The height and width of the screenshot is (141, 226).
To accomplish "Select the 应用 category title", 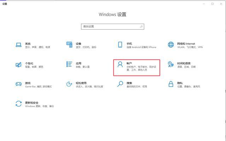I will coord(79,63).
